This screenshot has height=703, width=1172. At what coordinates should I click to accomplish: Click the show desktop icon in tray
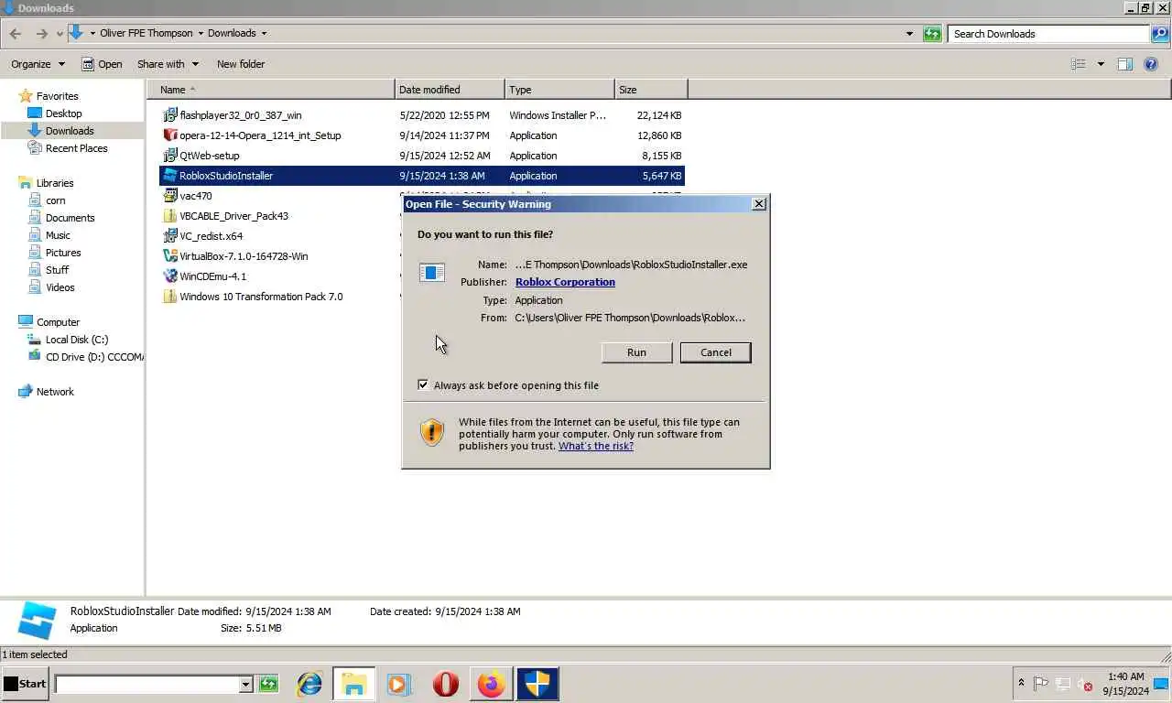[1161, 684]
